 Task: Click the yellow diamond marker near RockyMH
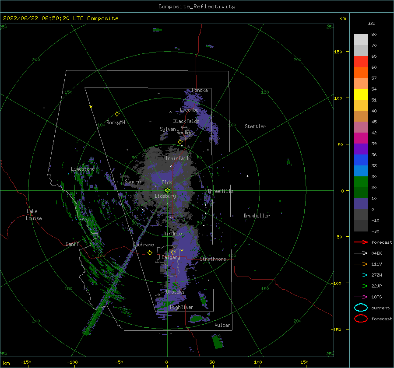[117, 114]
